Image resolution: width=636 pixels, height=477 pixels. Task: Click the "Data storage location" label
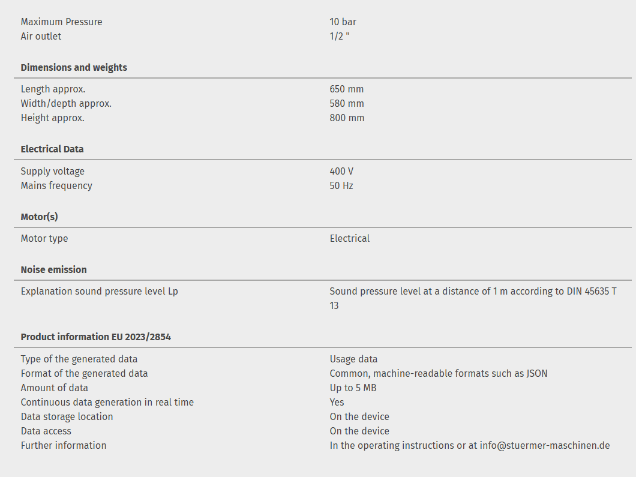pos(67,416)
